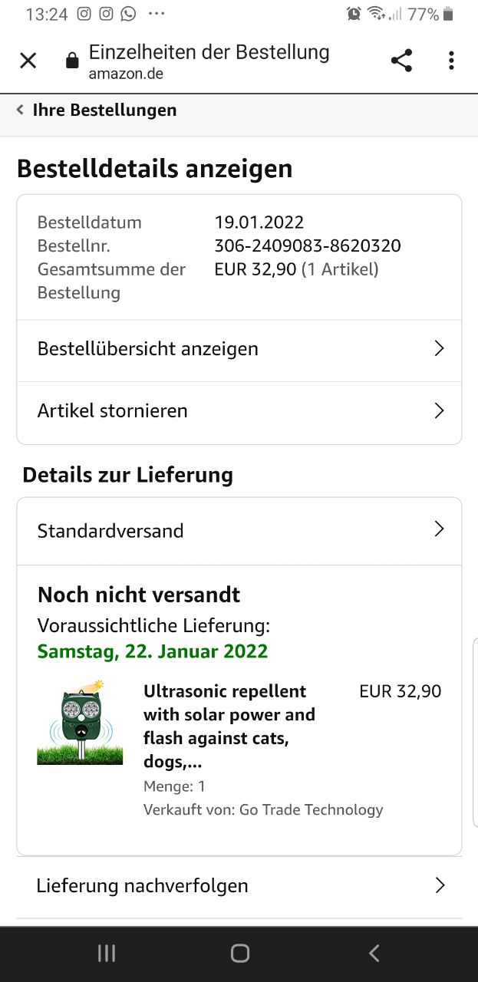Screen dimensions: 478x982
Task: Tap the share icon in top bar
Action: (401, 61)
